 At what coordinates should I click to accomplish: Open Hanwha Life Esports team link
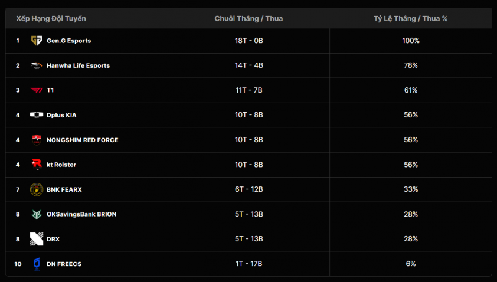click(79, 65)
